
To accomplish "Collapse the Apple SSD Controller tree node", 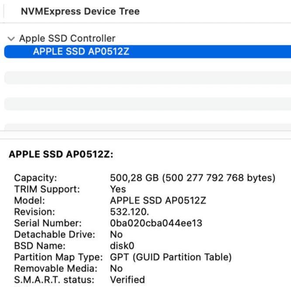I will point(11,39).
